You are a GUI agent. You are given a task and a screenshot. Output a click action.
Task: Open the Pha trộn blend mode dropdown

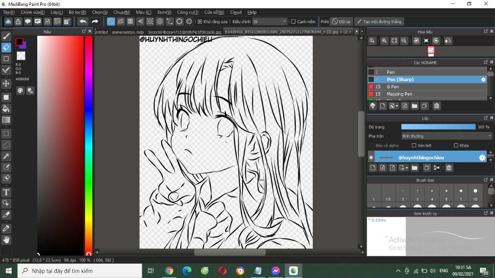click(x=446, y=136)
